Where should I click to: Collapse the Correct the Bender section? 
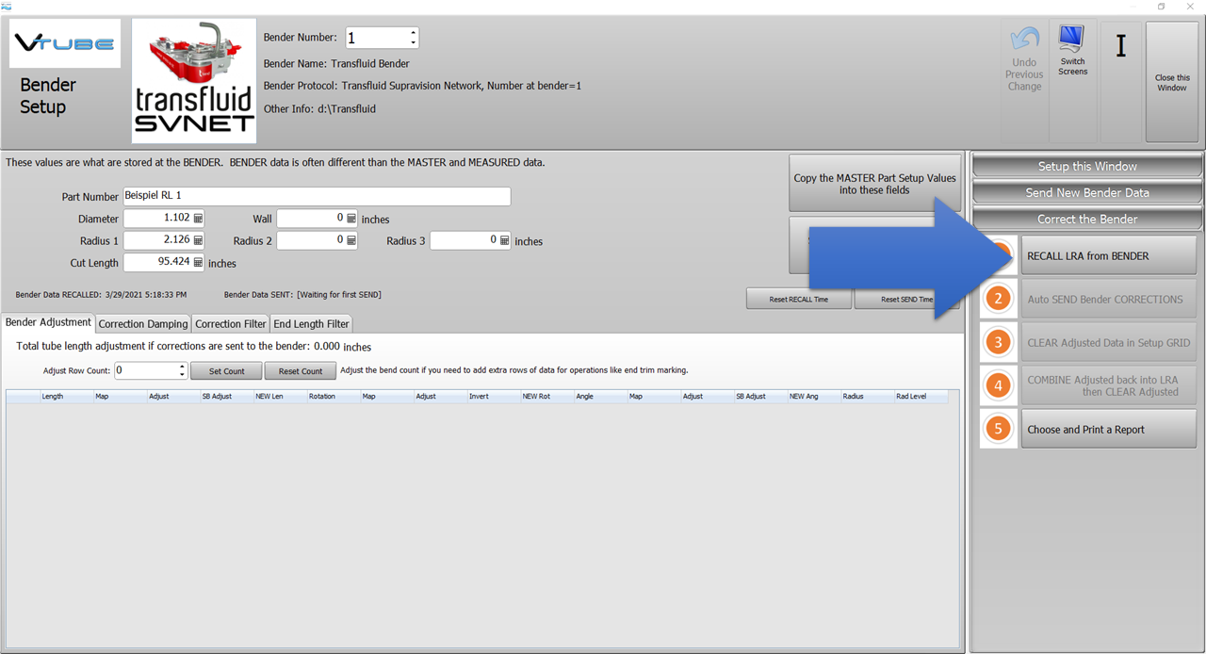click(1086, 220)
